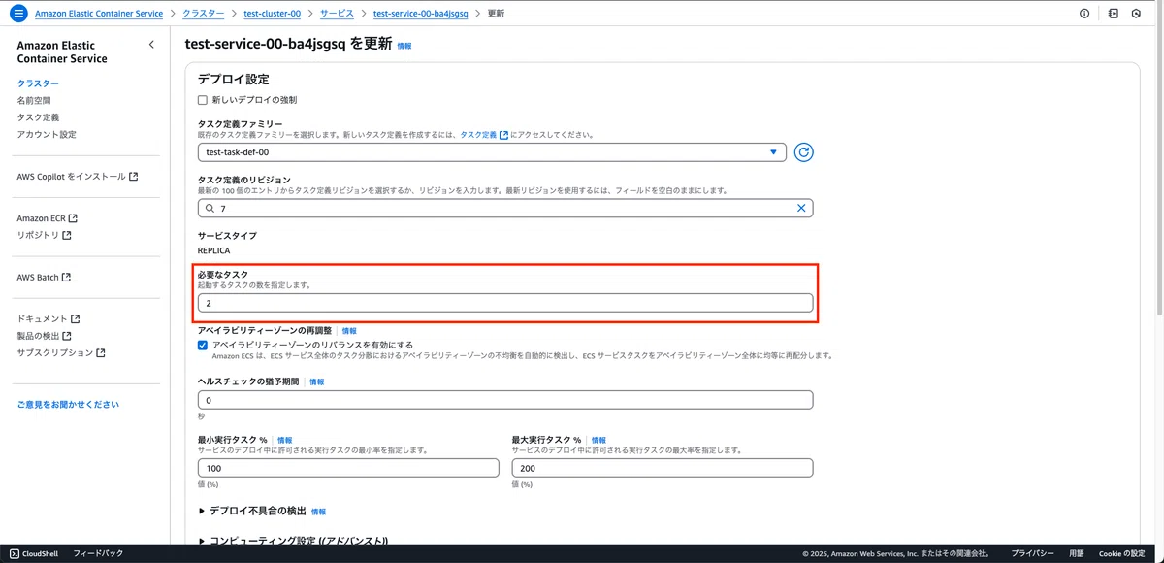Open the AWS services hamburger menu
Screen dimensions: 1164x563
[17, 14]
